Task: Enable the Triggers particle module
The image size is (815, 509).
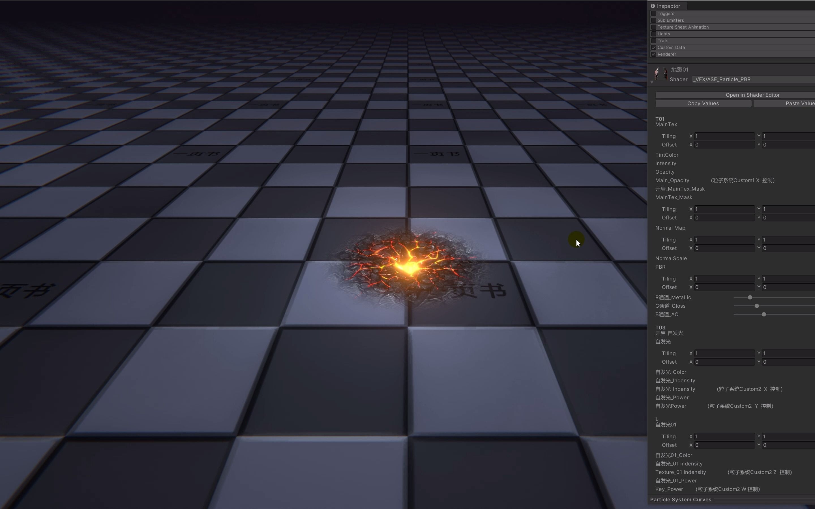Action: pos(653,14)
